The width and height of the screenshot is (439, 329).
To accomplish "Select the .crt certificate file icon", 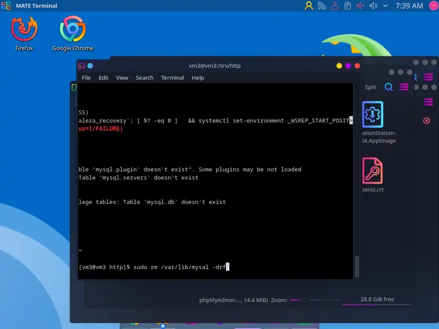I will [x=373, y=170].
